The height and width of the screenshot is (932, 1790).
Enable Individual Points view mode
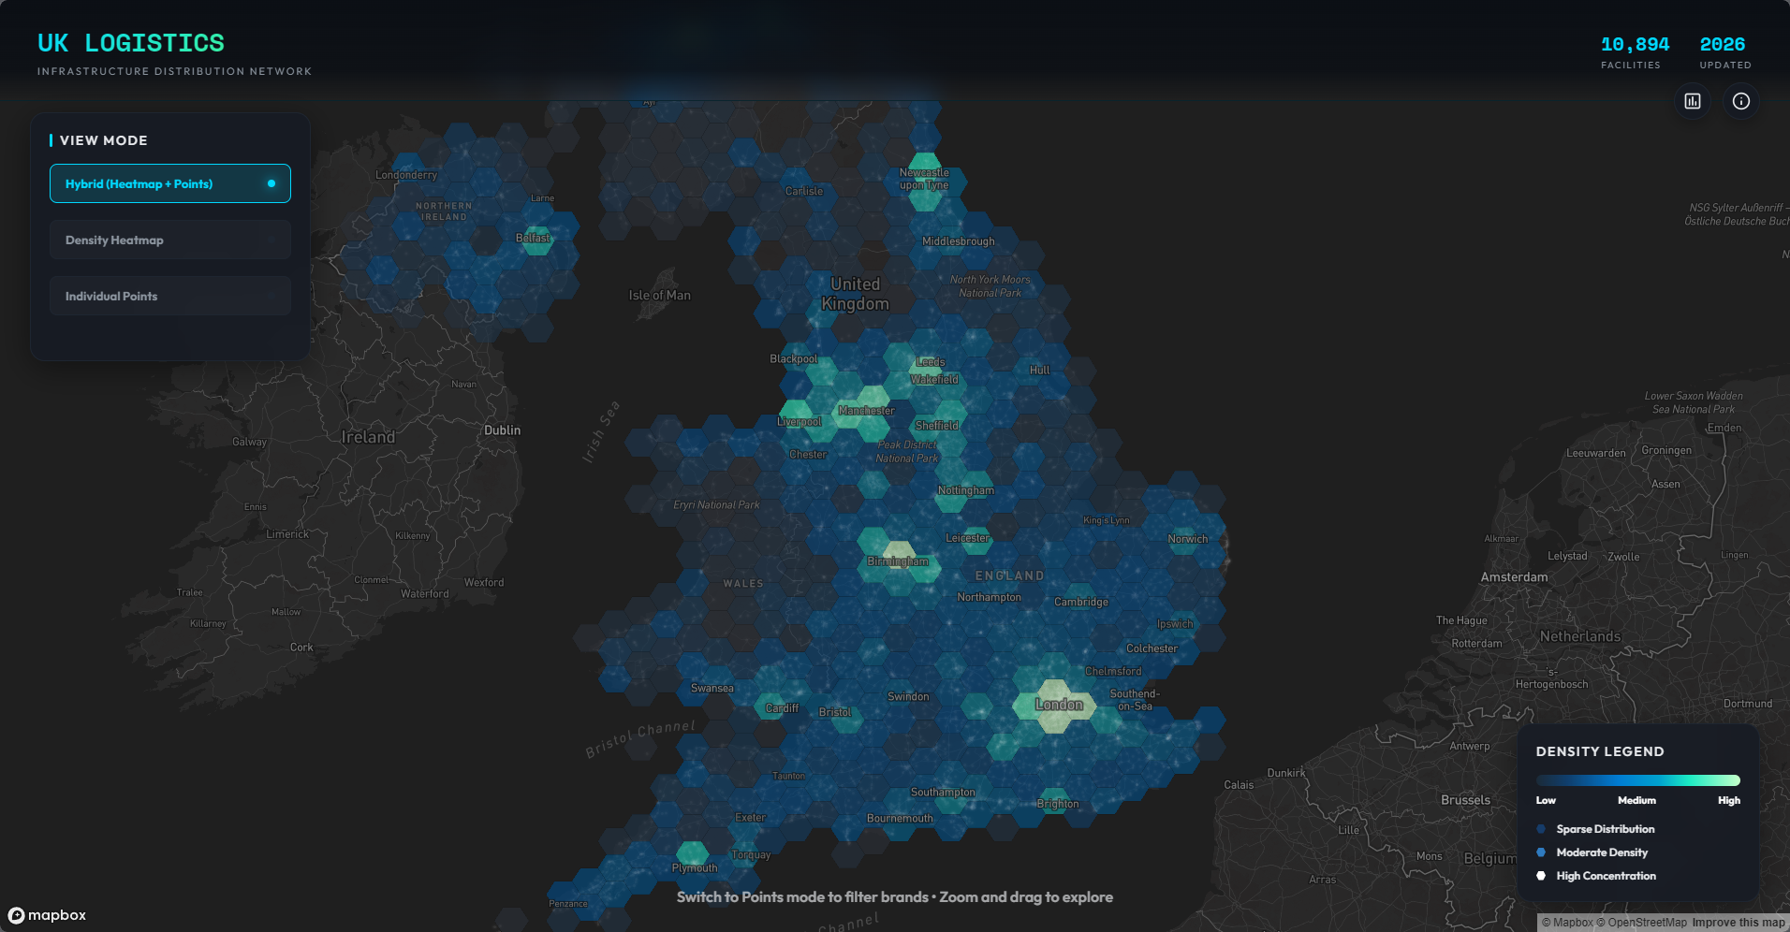169,296
